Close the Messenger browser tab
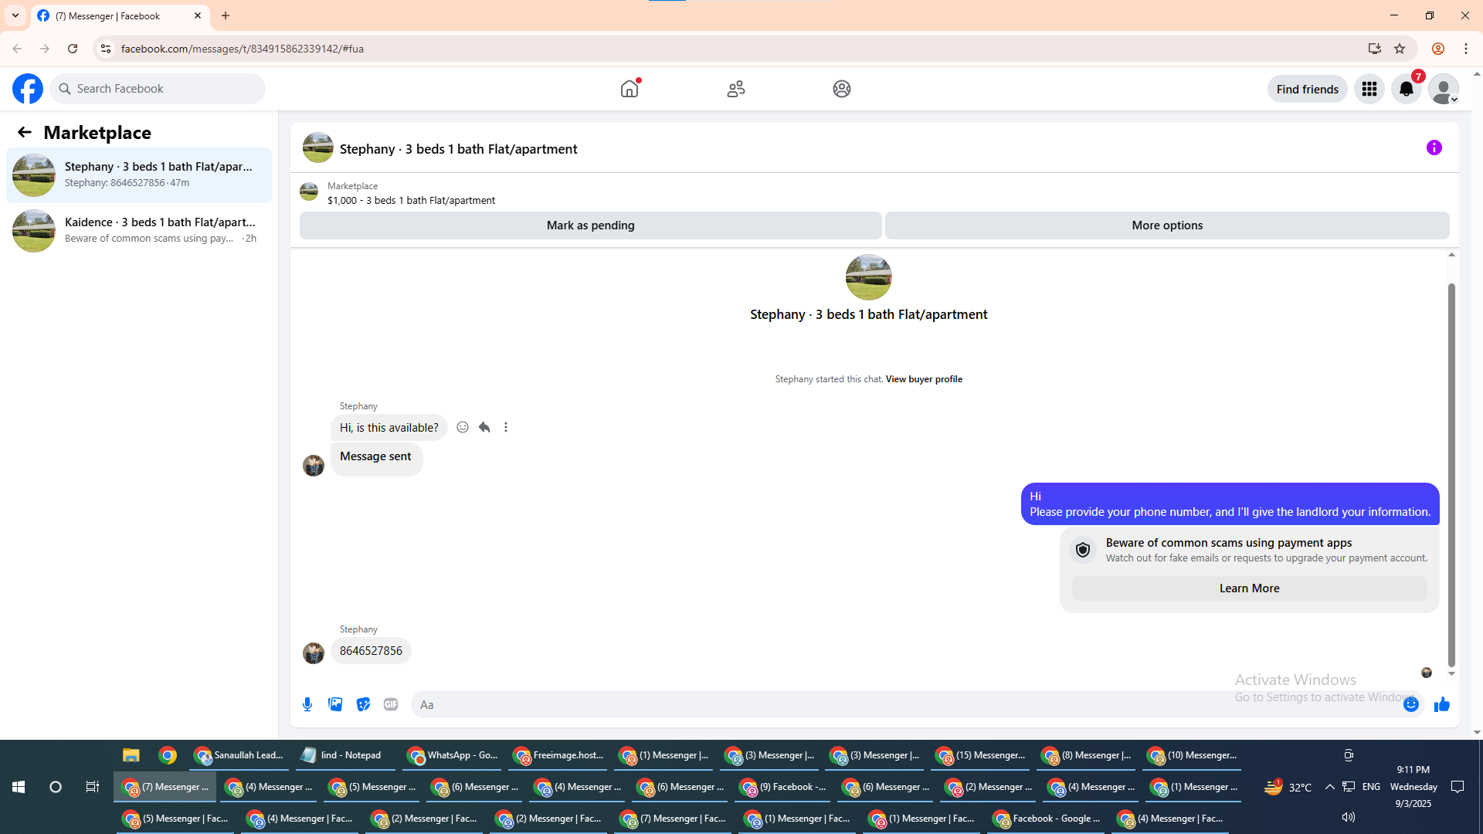 click(198, 15)
